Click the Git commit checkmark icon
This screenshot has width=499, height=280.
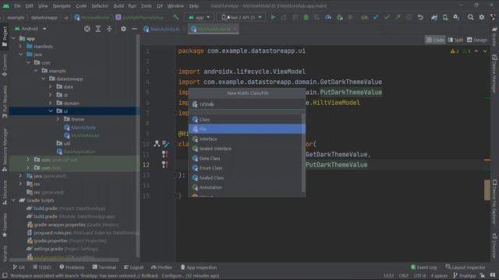pyautogui.click(x=387, y=17)
